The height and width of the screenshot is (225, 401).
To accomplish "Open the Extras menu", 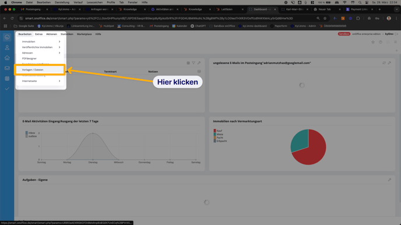I will click(x=38, y=34).
